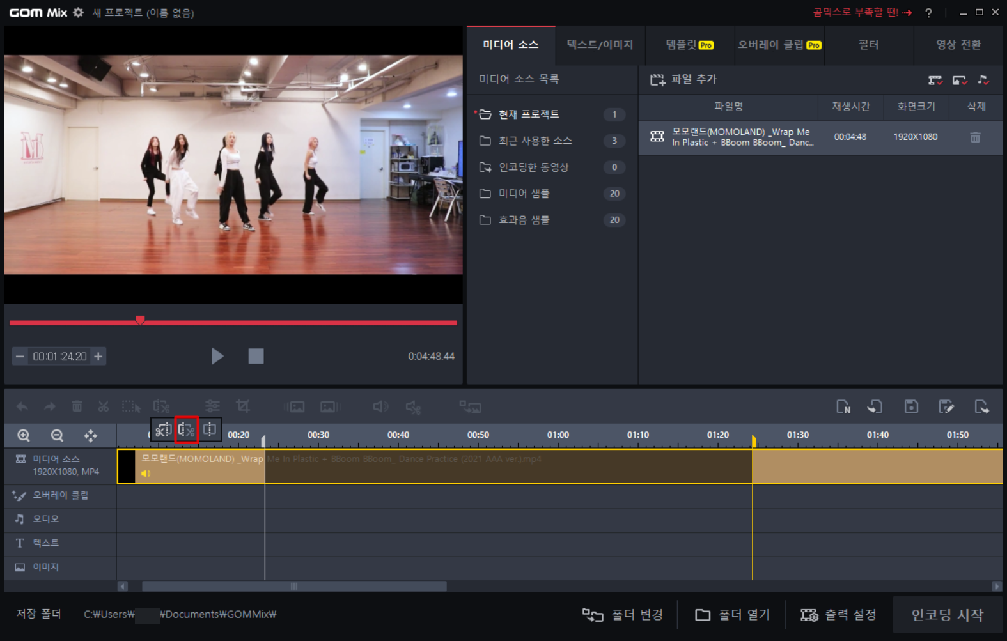Open the video adjust sliders icon

212,406
